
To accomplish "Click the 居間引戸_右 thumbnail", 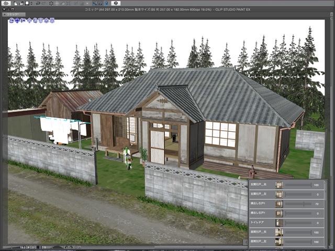I will (279, 232).
